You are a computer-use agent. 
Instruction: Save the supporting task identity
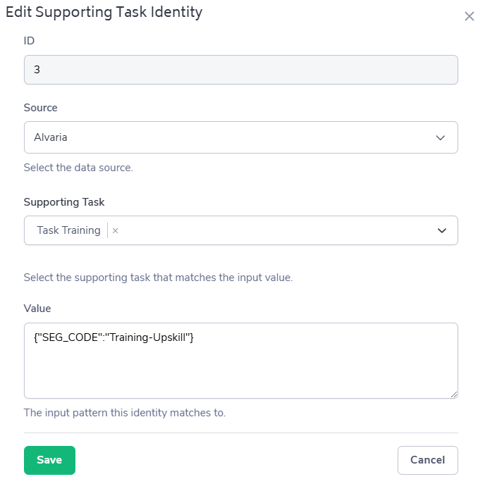pos(49,460)
